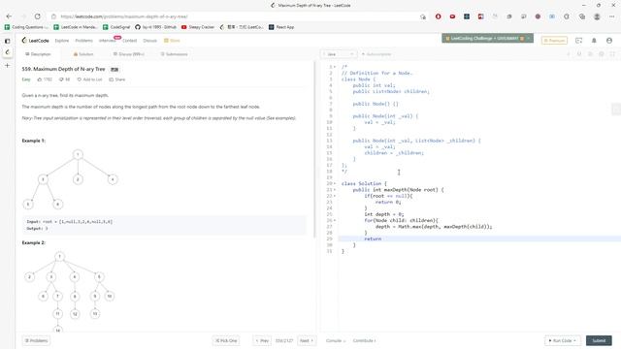Open the Coding Questions bookmark
Screen dimensions: 621x349
[x=26, y=27]
